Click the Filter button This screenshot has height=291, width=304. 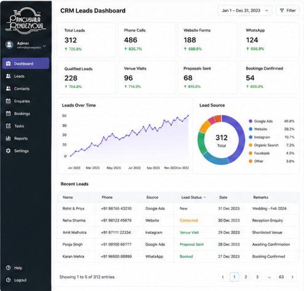287,10
